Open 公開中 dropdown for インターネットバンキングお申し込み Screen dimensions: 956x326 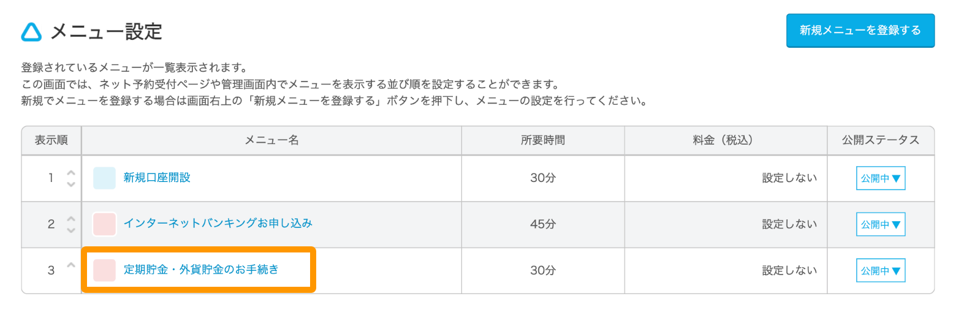(881, 224)
